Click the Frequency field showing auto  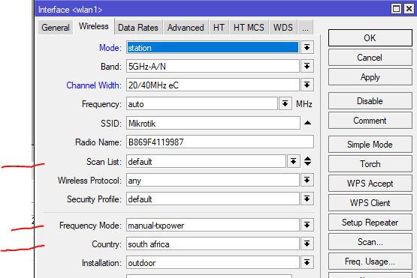202,103
